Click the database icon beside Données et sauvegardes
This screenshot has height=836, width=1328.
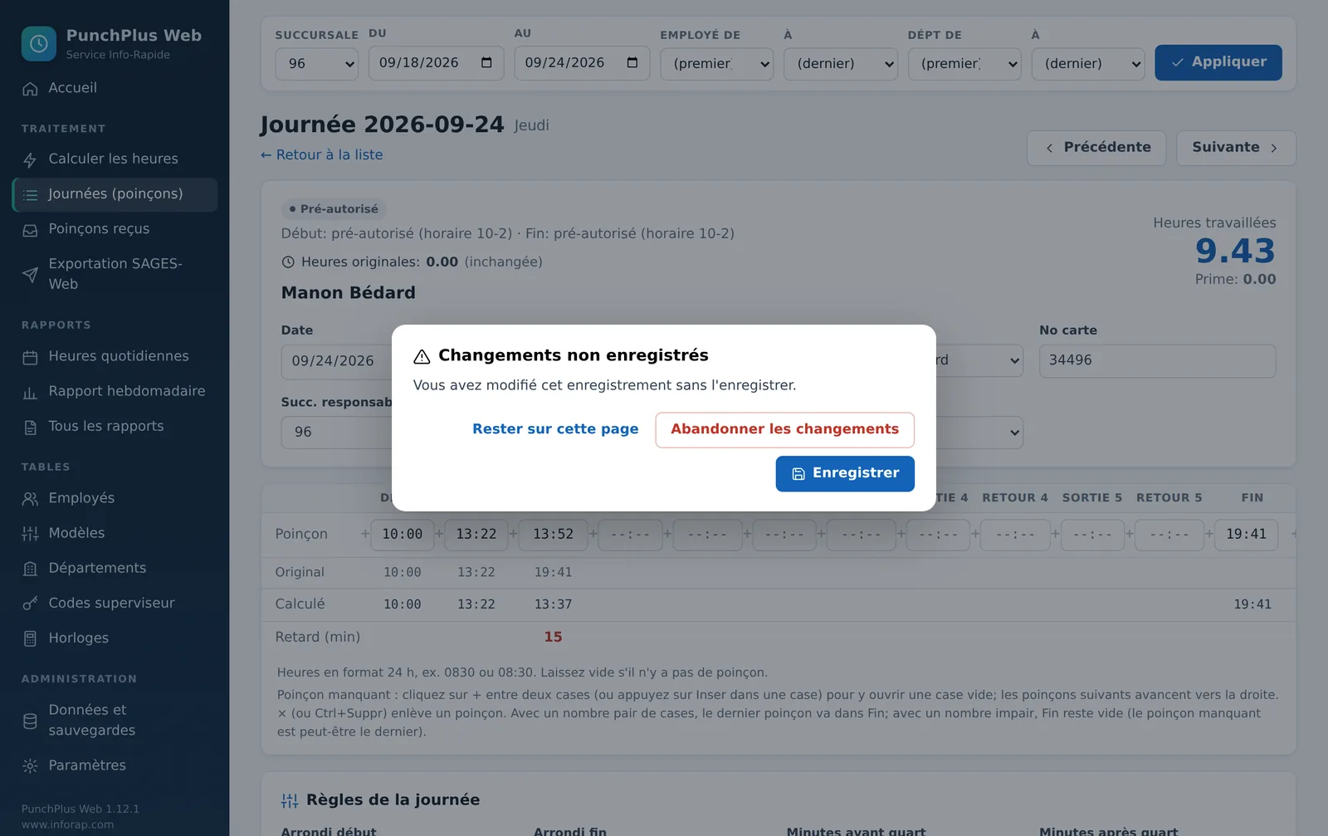pyautogui.click(x=30, y=721)
